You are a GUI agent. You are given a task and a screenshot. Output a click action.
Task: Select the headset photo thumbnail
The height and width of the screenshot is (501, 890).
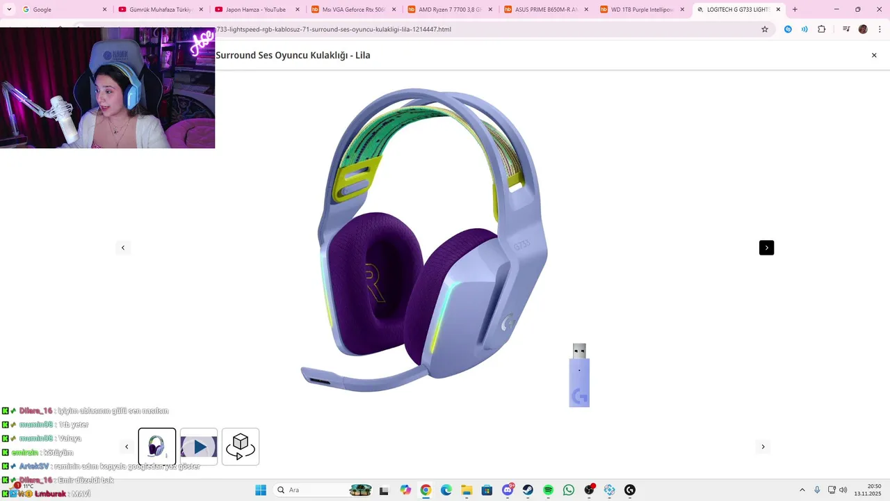click(157, 447)
